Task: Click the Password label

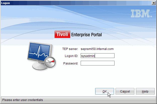Action: coord(71,63)
